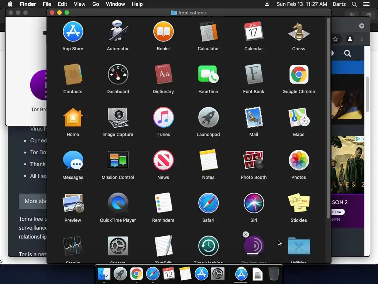Select System Preferences in the Applications window
This screenshot has height=284, width=378.
point(118,246)
